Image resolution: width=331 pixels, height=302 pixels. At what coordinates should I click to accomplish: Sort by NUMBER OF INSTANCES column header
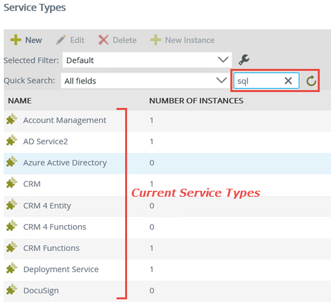click(196, 101)
